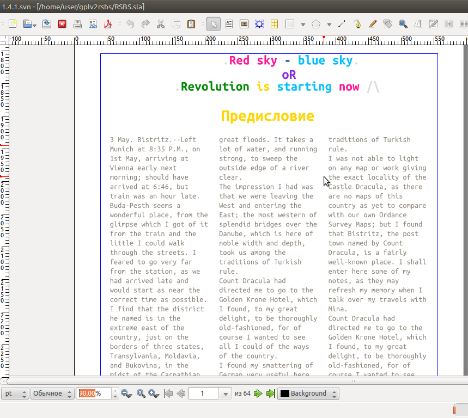
Task: Jump to the last page
Action: point(271,394)
